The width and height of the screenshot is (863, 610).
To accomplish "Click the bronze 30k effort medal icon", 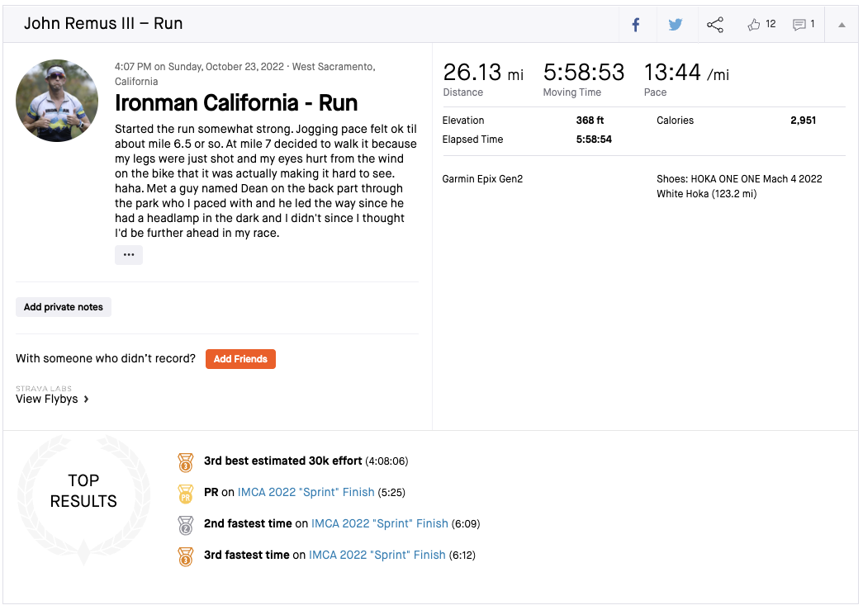I will tap(186, 461).
